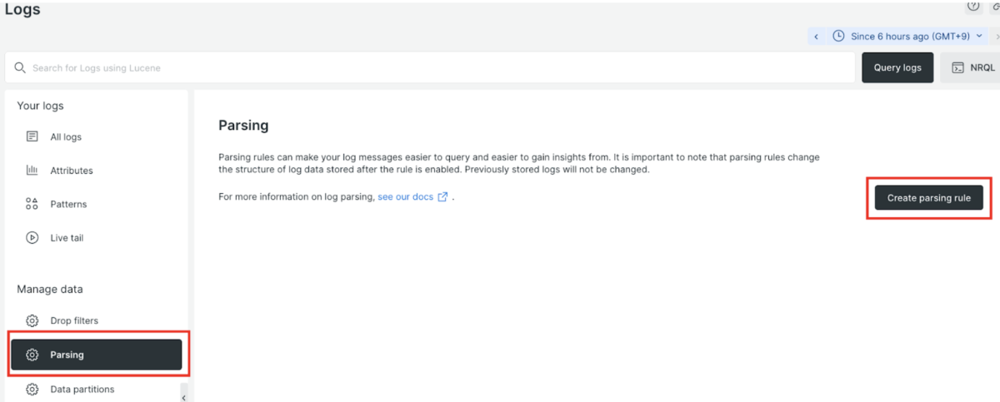Viewport: 1000px width, 402px height.
Task: Click the Attributes bar chart icon
Action: (x=32, y=171)
